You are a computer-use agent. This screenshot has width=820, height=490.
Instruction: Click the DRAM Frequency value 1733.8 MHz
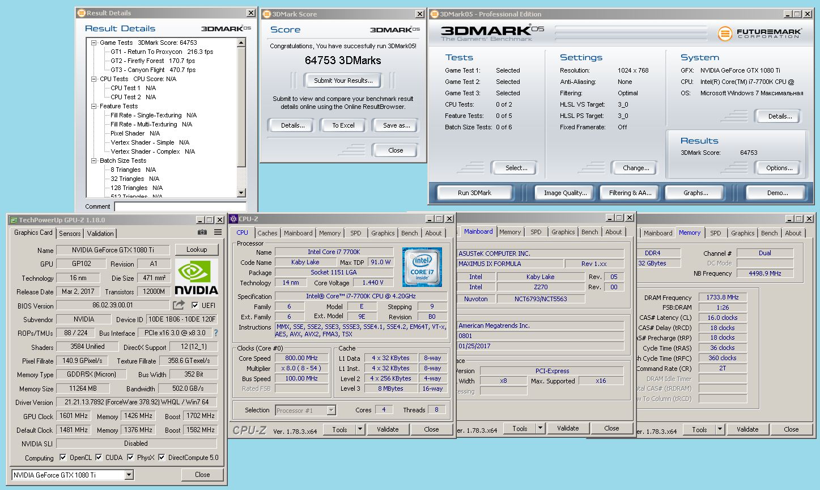pos(723,297)
